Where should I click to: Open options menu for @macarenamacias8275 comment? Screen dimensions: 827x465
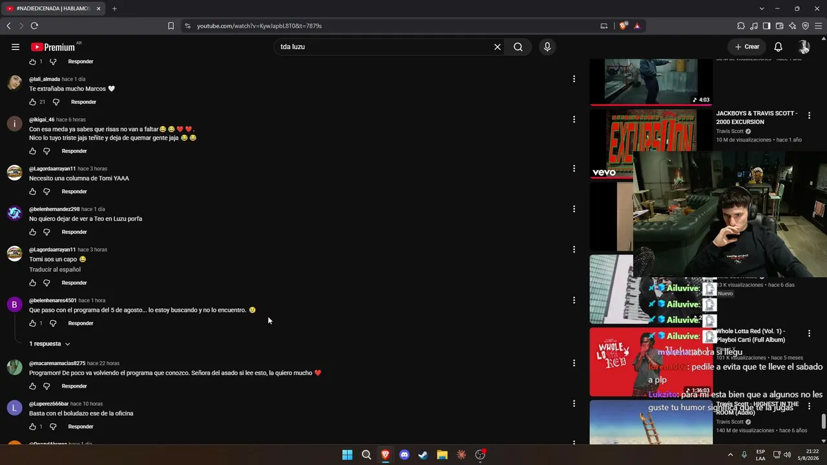574,363
